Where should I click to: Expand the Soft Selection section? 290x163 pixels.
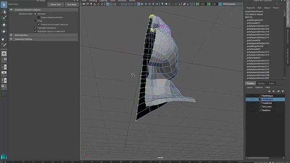11,35
